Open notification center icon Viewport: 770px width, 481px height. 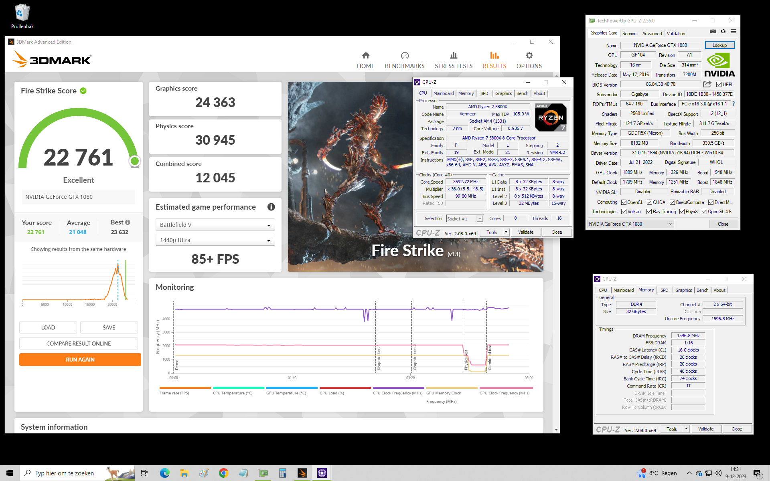click(757, 473)
